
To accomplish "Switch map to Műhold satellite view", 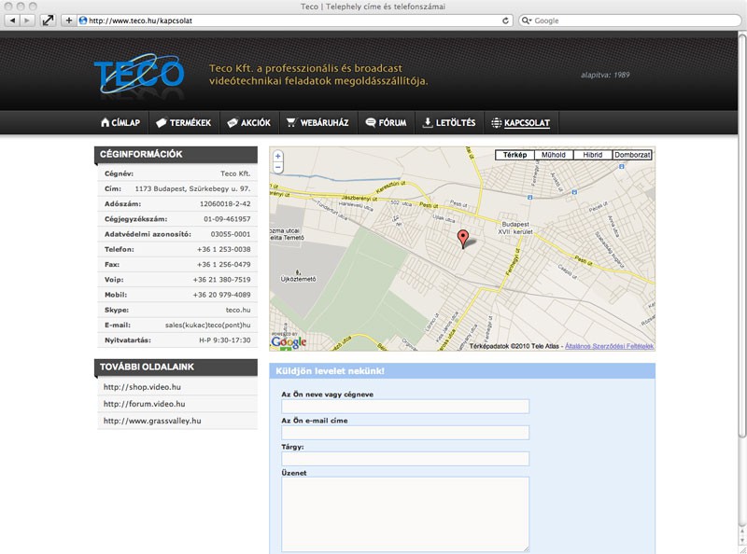I will (x=554, y=155).
